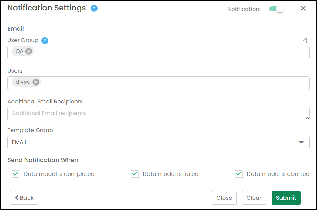Close the dialog with the X icon
The width and height of the screenshot is (317, 210).
click(x=303, y=8)
